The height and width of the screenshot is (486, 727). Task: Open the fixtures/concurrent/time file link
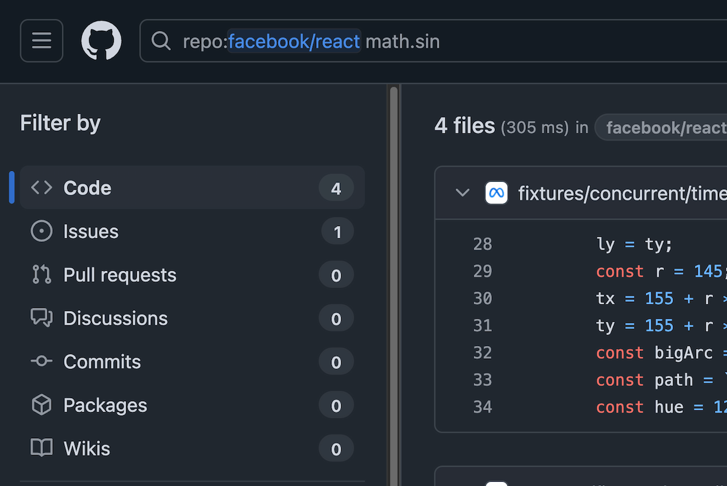click(x=622, y=193)
